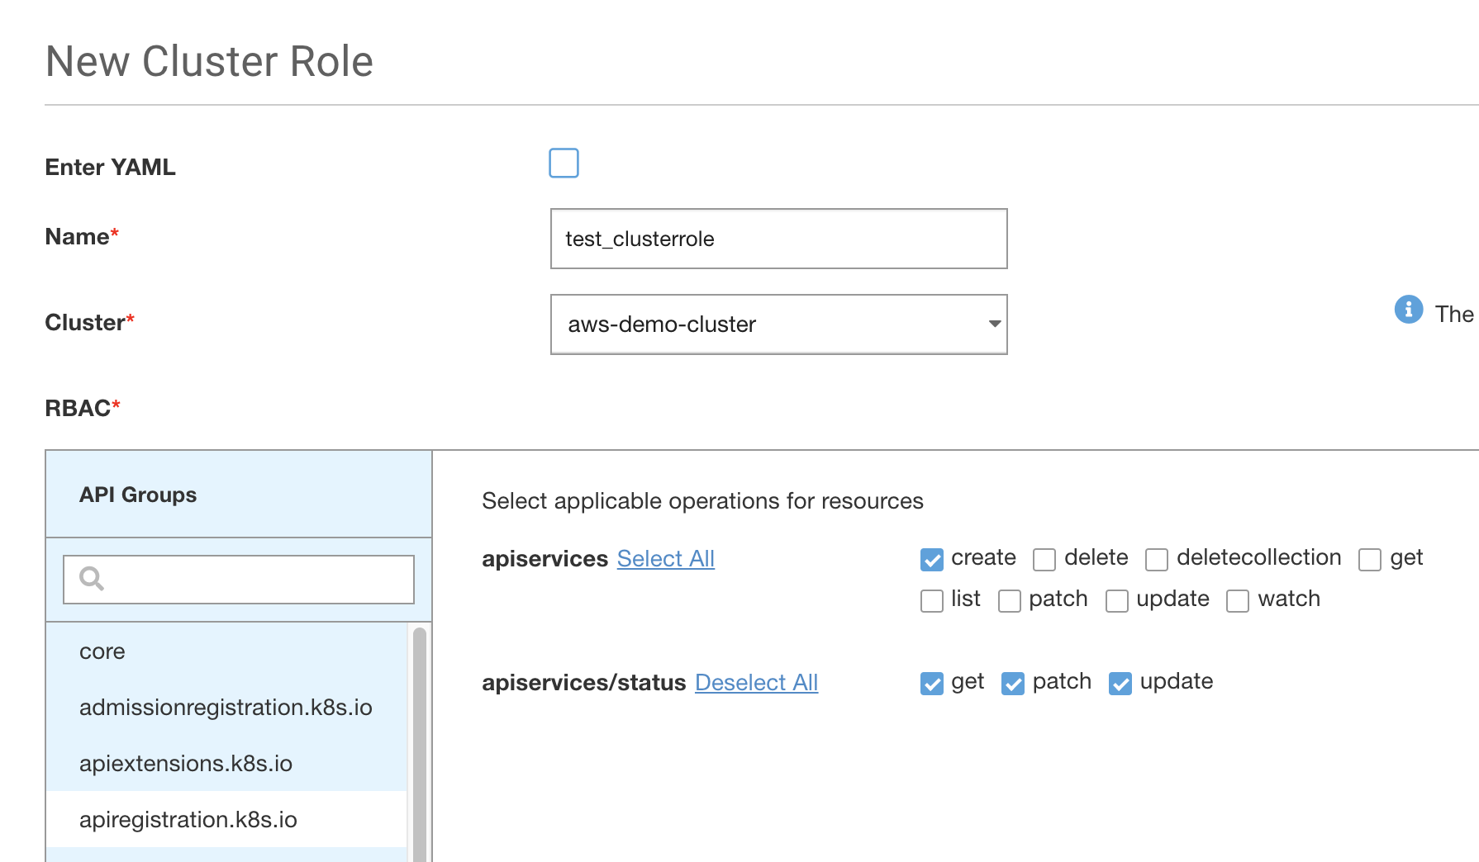Enable deletecollection for apiservices
This screenshot has height=862, width=1479.
(1156, 560)
